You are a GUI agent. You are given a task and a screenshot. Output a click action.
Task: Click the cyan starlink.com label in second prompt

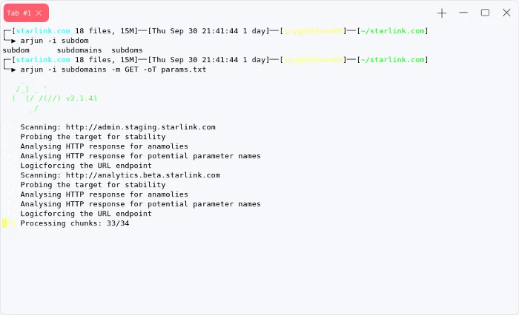point(43,60)
